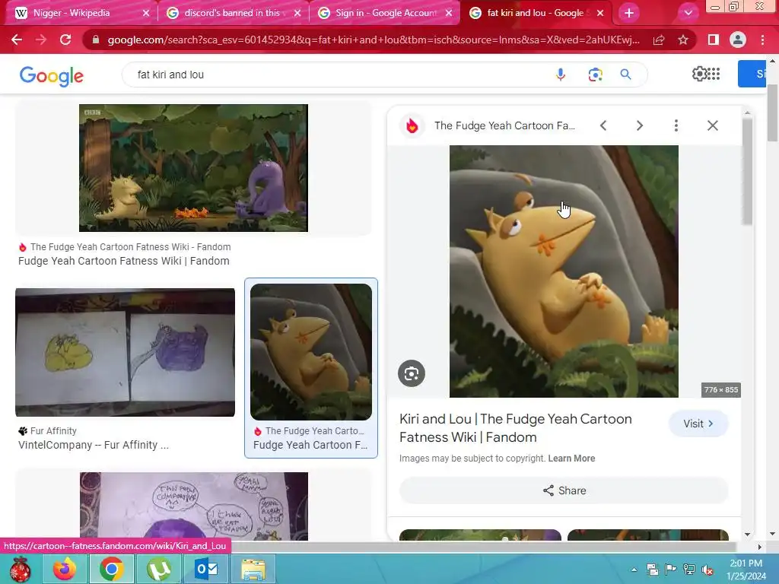Screen dimensions: 779x584
Task: Launch Firefox from the taskbar
Action: pos(65,569)
